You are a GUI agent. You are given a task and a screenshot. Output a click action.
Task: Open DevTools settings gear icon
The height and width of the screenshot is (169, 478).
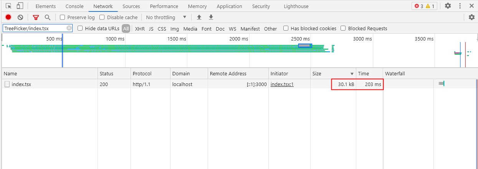point(448,6)
